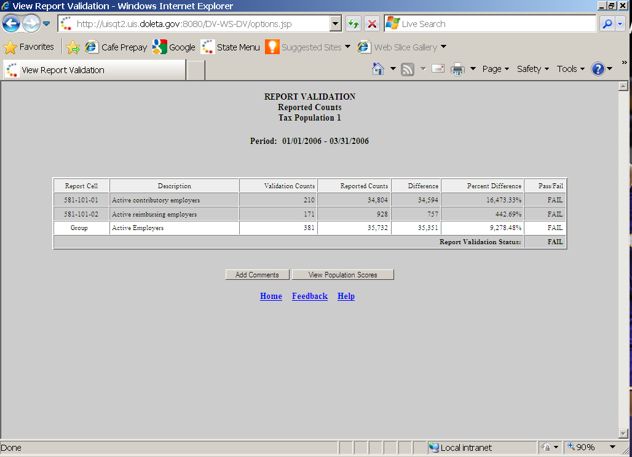Screen dimensions: 632x457
Task: Follow the Feedback link
Action: coord(309,296)
